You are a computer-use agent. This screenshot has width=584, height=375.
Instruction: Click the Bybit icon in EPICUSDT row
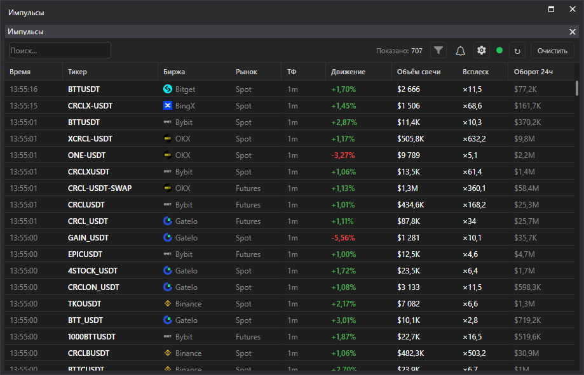click(x=168, y=254)
